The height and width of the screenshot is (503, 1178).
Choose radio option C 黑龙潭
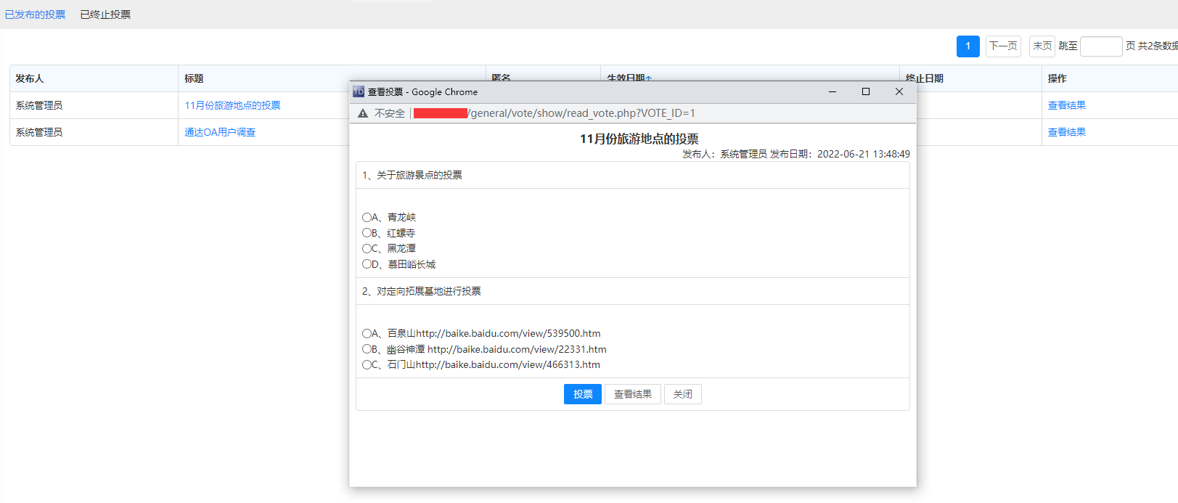pos(367,248)
